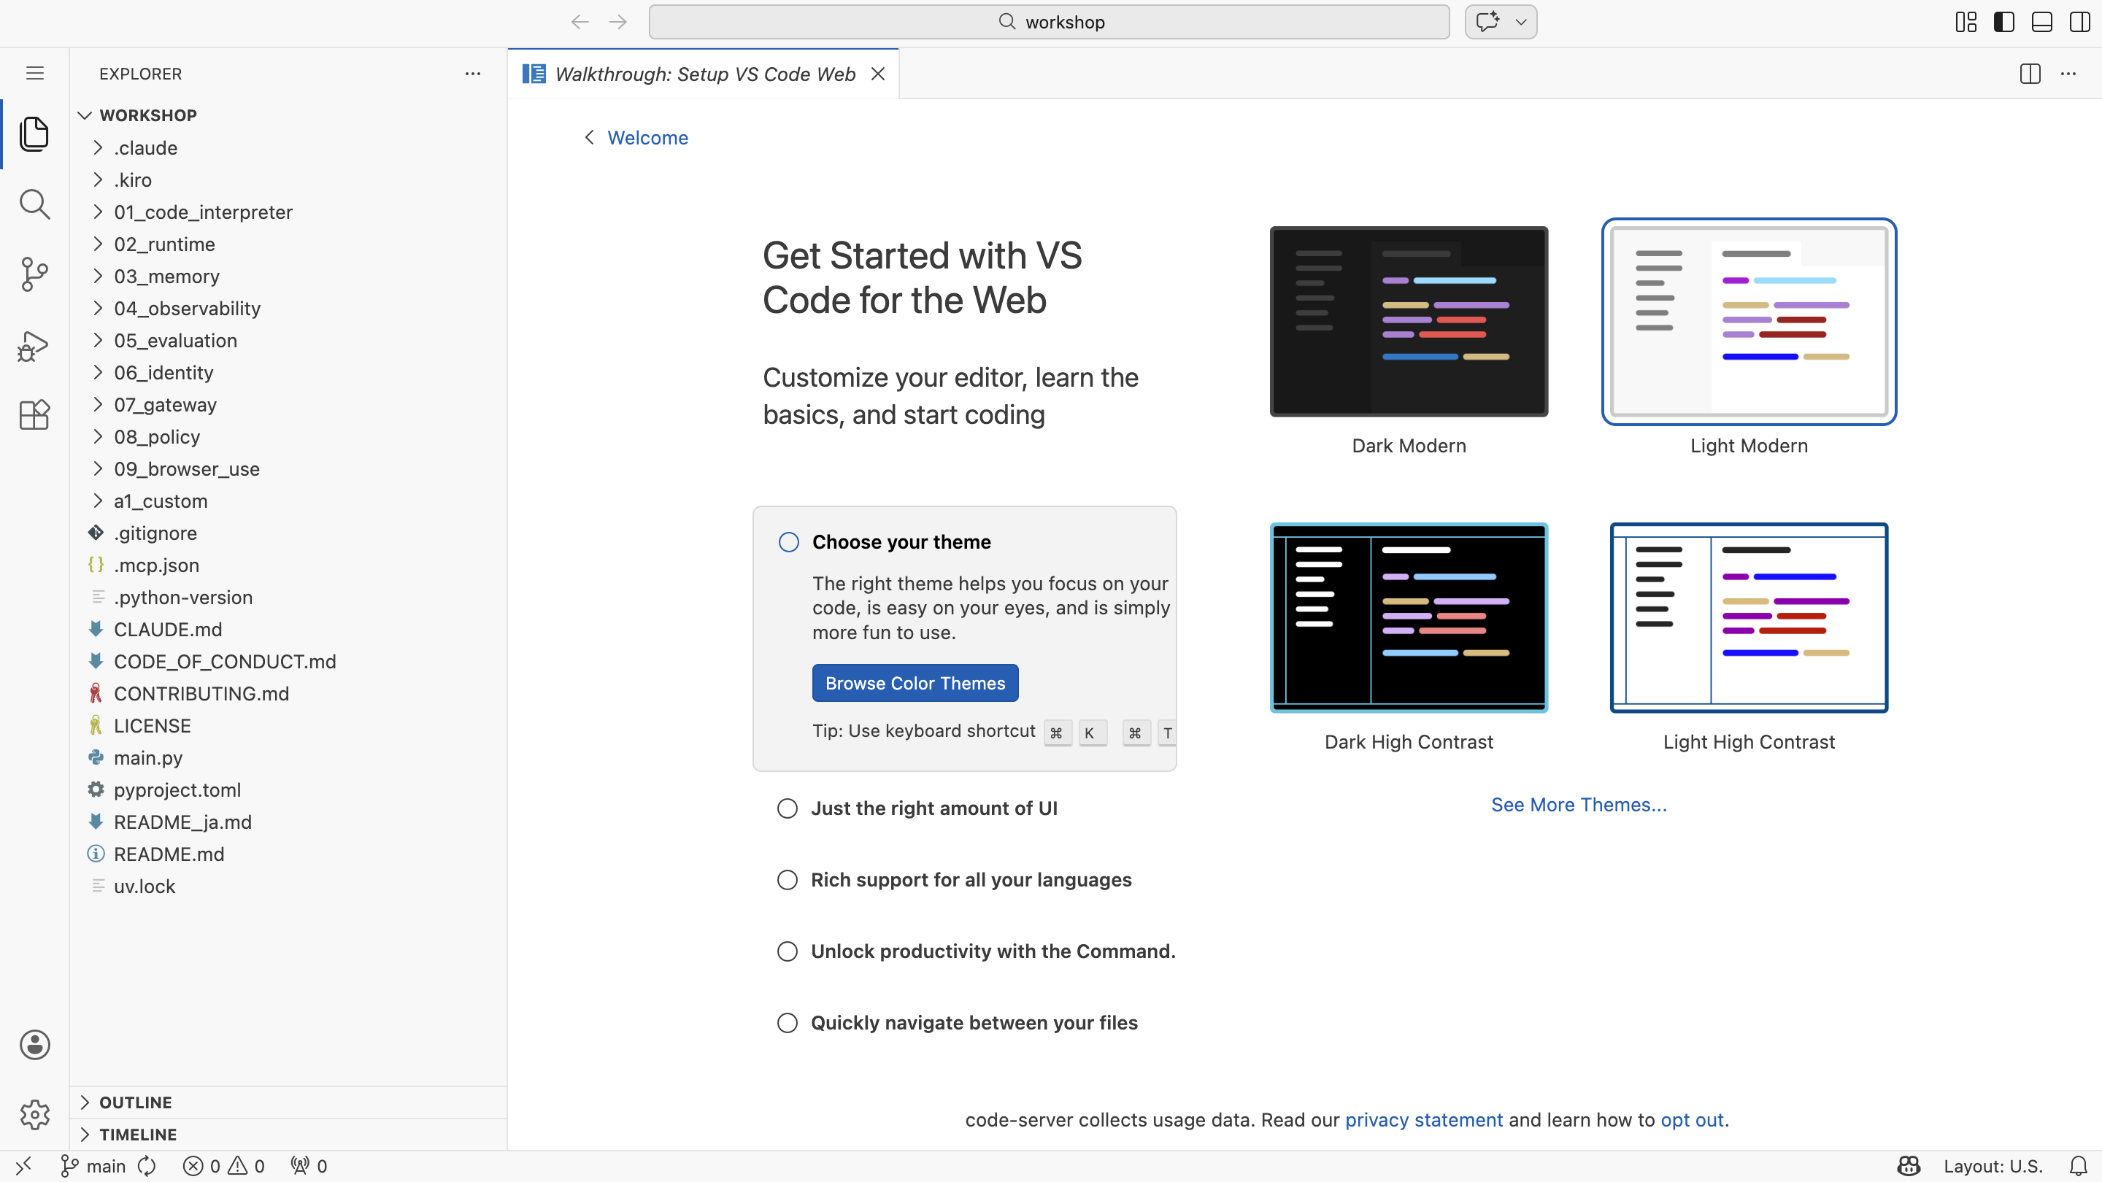This screenshot has height=1182, width=2102.
Task: Expand the 03_memory folder
Action: [166, 277]
